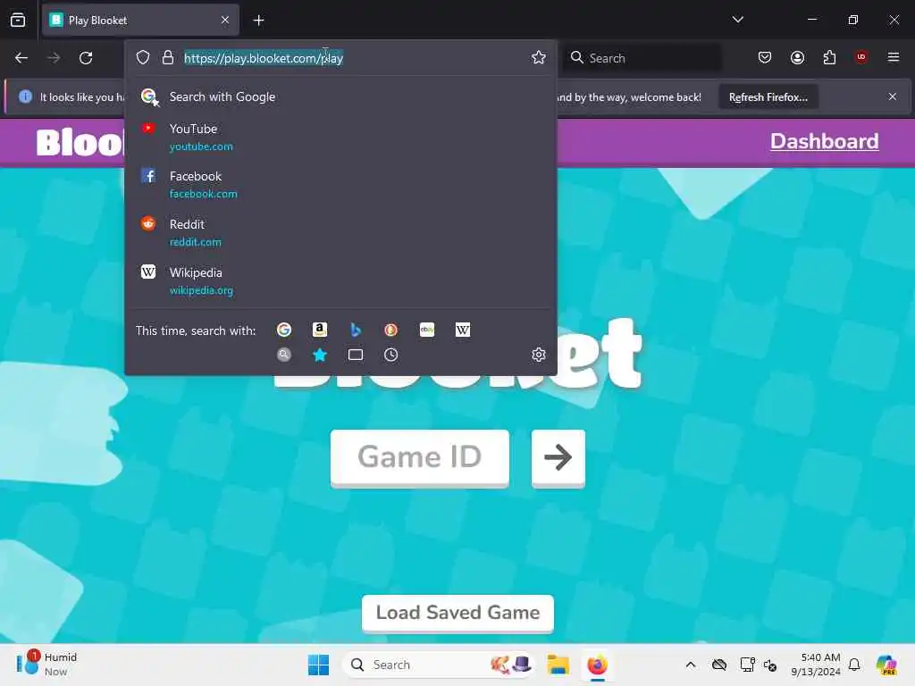This screenshot has height=686, width=915.
Task: Search this time with Bing icon
Action: 356,330
